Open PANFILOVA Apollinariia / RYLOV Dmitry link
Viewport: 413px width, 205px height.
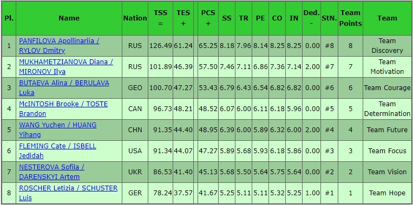tap(59, 46)
